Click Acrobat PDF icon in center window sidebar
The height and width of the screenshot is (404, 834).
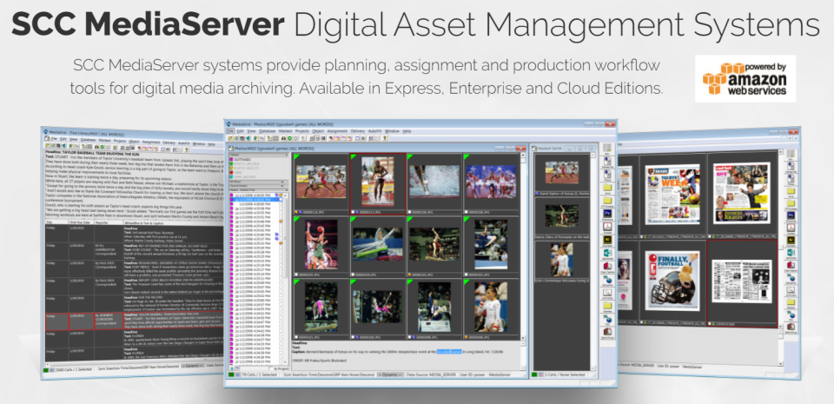[x=607, y=227]
